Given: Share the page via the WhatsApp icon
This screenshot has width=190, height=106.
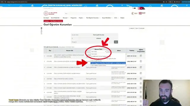Looking at the screenshot, I should (42, 32).
